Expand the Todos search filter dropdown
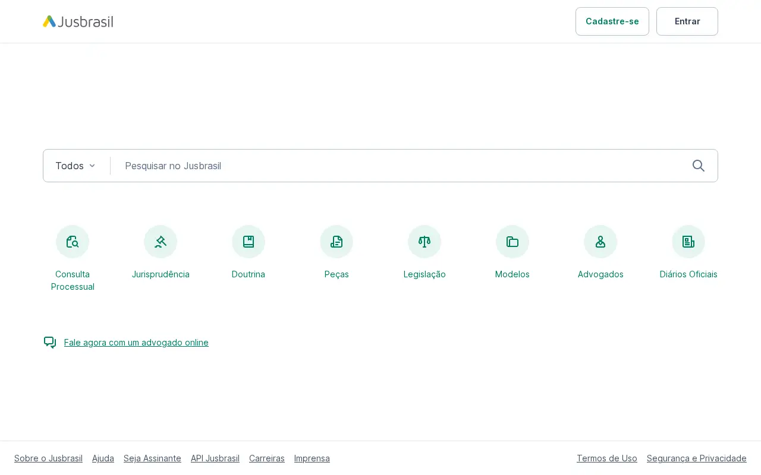This screenshot has height=475, width=761. coord(76,166)
